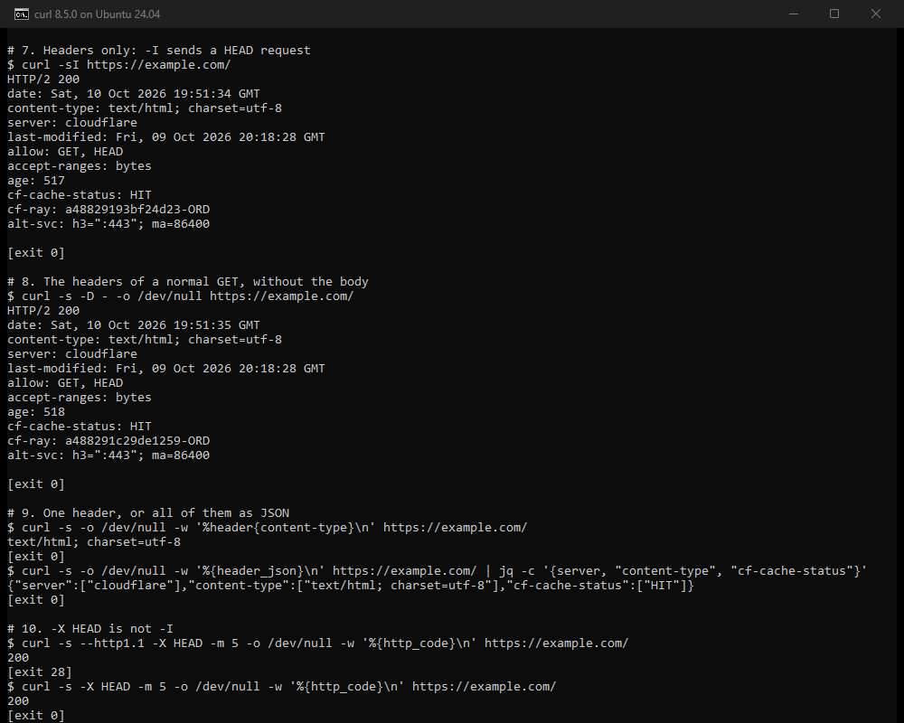Click the window title 'curl 8.5.0 on Ubuntu 24.04'

[98, 14]
